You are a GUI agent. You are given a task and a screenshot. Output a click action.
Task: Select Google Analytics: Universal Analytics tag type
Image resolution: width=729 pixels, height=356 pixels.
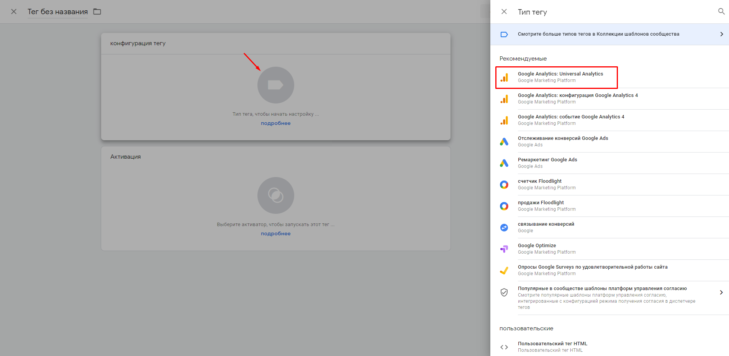[x=560, y=77]
